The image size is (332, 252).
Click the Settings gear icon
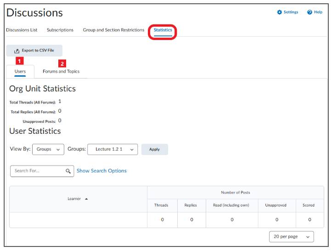[x=279, y=12]
